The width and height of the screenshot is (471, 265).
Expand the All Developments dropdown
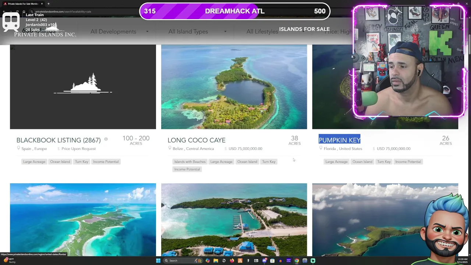coord(120,32)
